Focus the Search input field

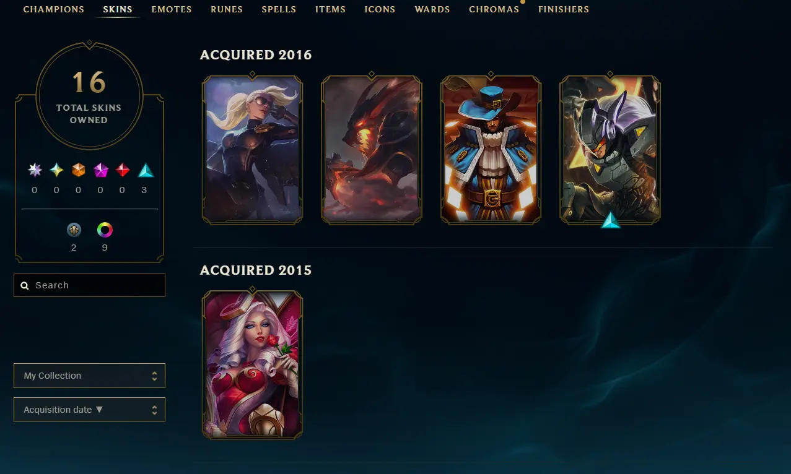(x=89, y=285)
